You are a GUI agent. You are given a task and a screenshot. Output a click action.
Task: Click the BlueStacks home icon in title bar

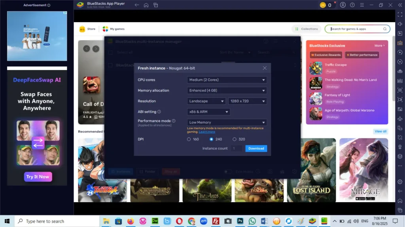[146, 5]
